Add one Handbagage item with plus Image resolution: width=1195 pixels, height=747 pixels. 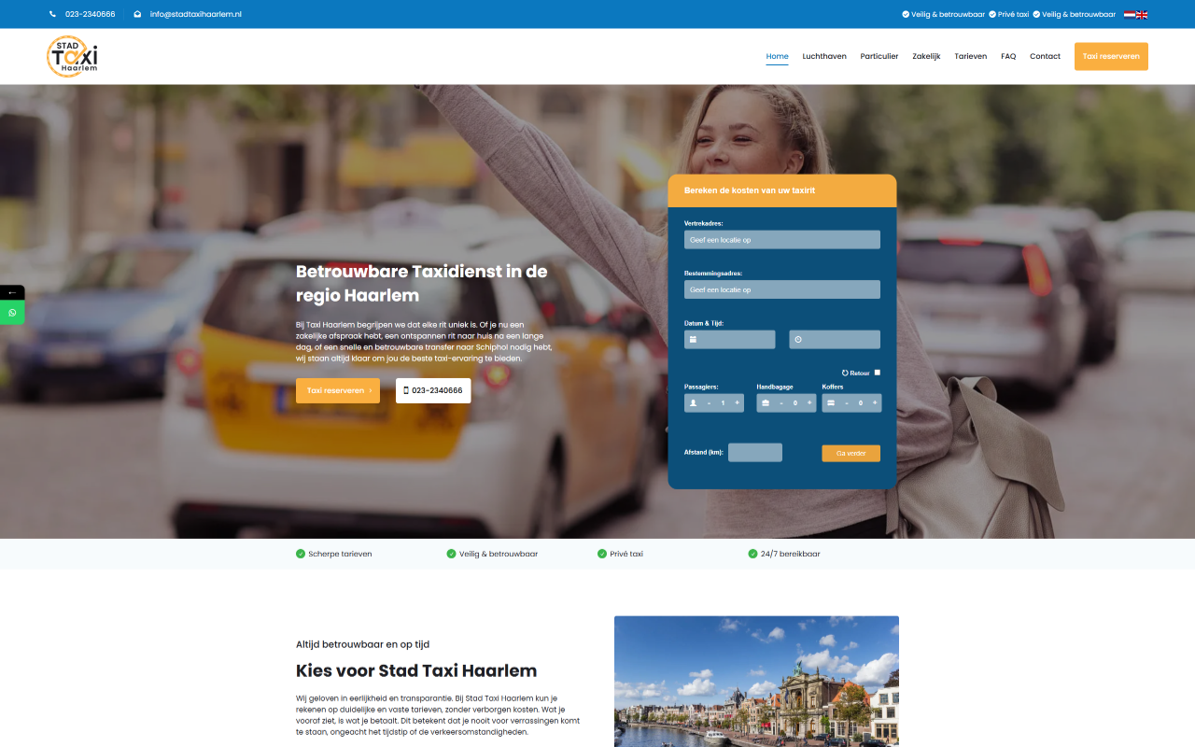(x=809, y=403)
